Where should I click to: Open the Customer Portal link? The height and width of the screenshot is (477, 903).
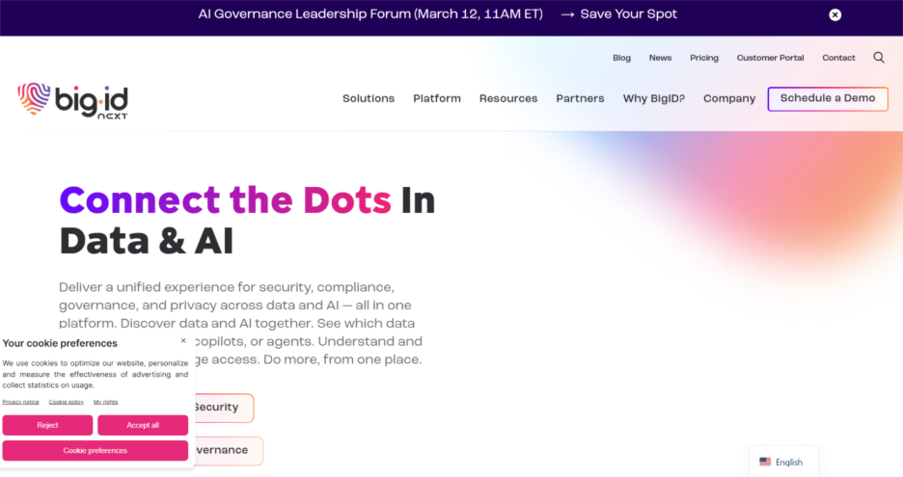tap(770, 58)
